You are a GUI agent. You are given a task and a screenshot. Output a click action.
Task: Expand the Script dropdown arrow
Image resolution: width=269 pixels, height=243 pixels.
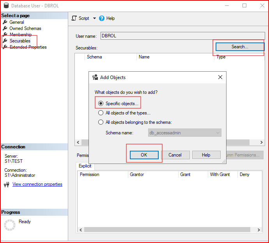pos(94,18)
